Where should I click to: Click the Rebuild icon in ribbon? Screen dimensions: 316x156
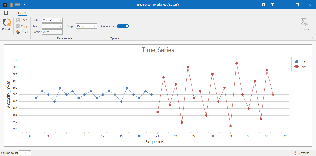[7, 22]
